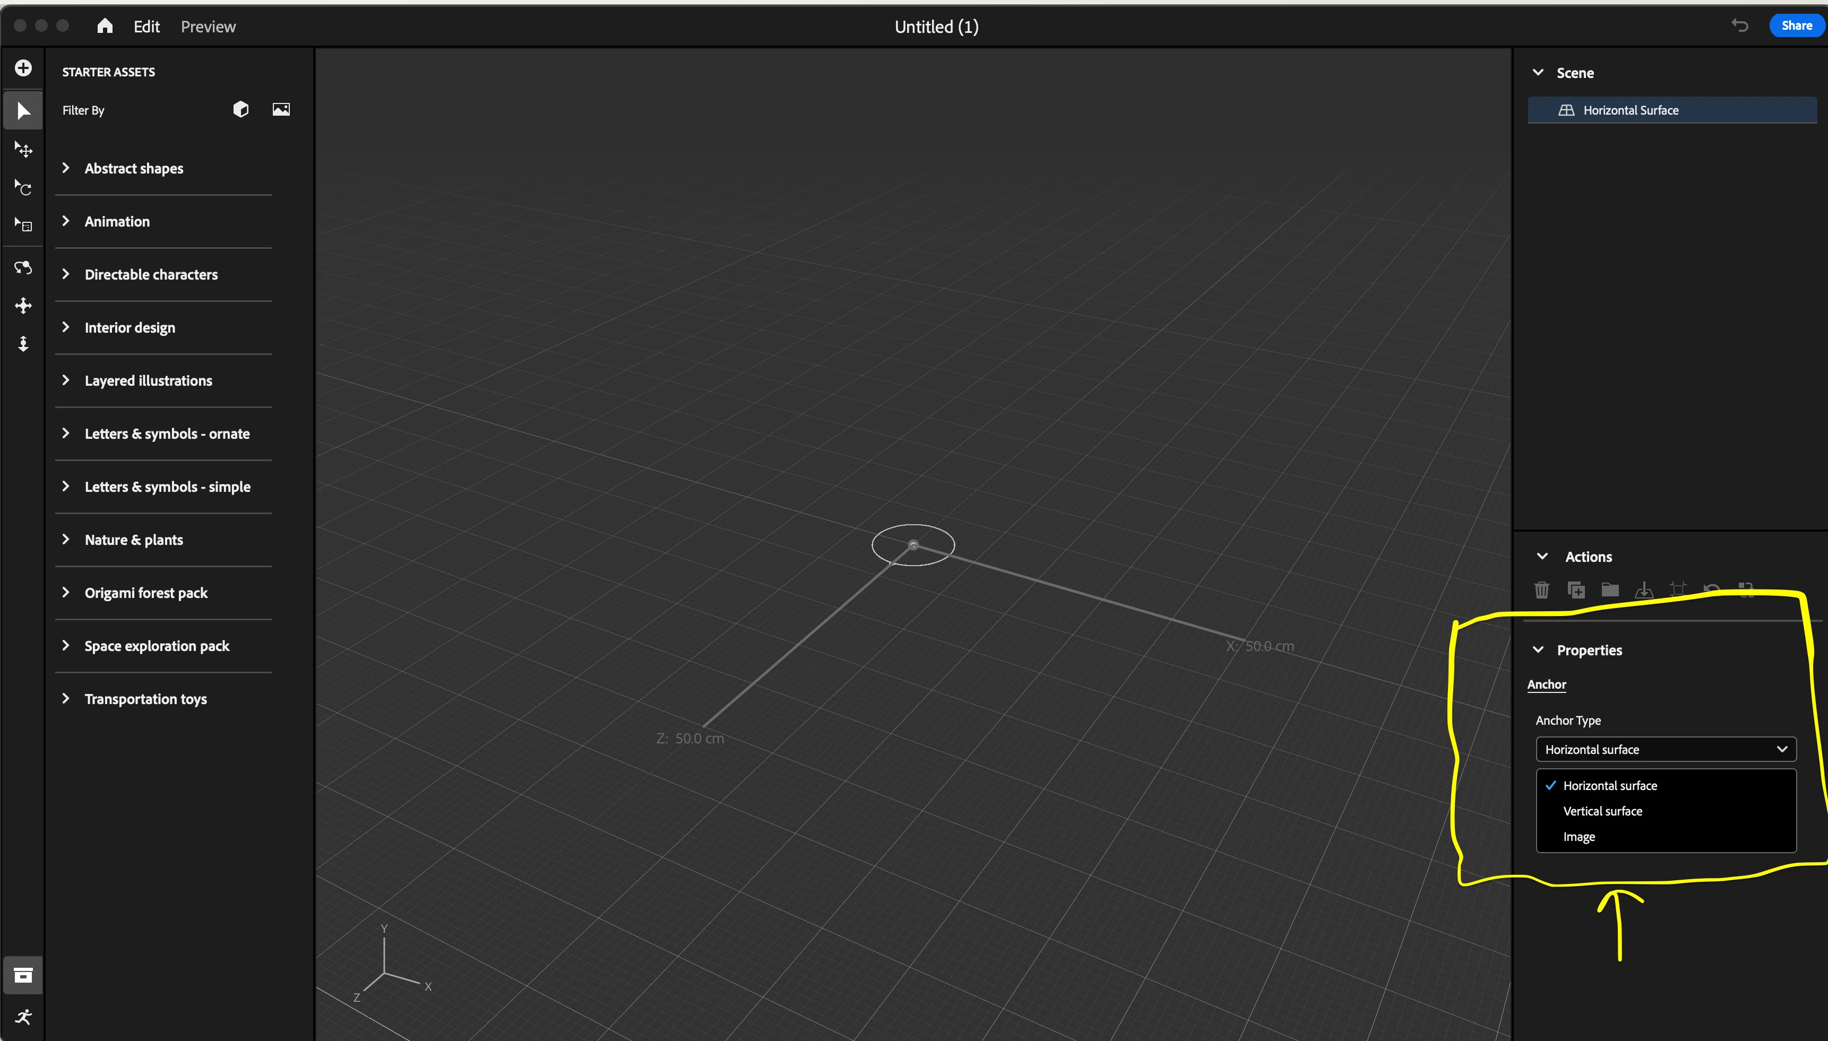
Task: Choose the pan camera tool
Action: coord(23,306)
